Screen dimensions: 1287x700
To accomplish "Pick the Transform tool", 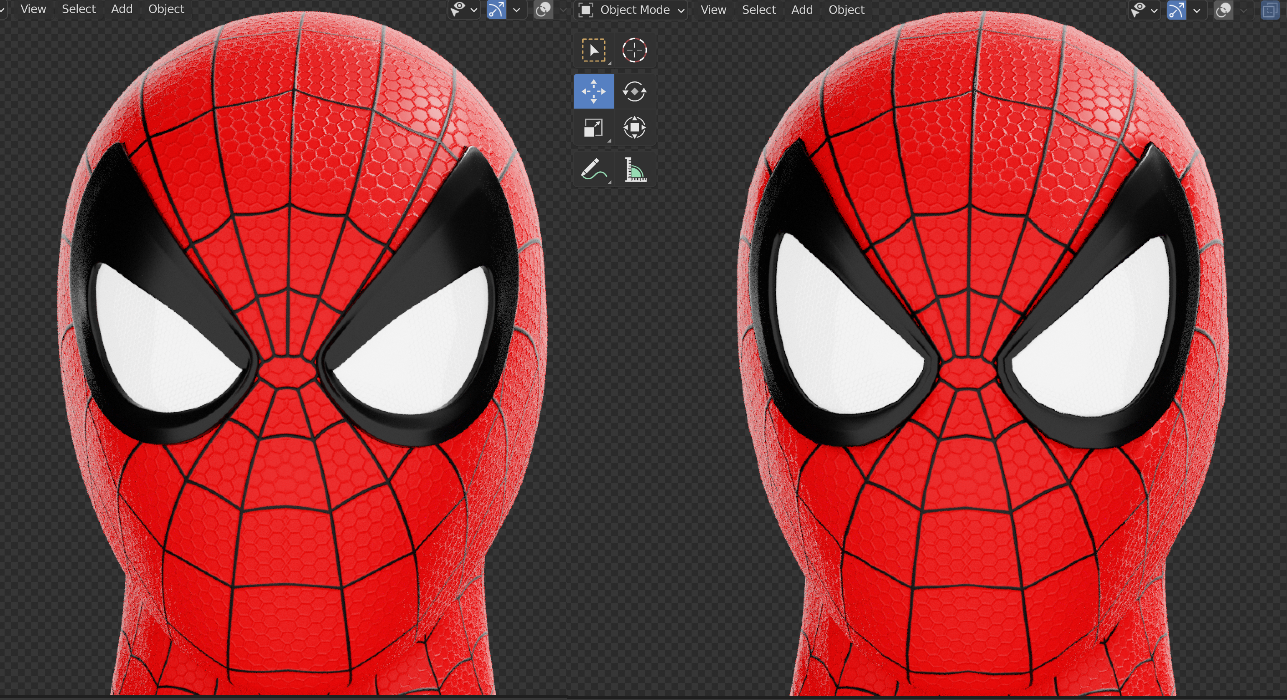I will pyautogui.click(x=634, y=128).
